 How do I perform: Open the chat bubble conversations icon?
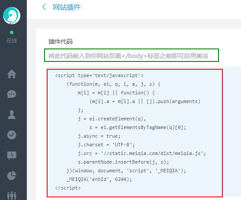[x=12, y=94]
